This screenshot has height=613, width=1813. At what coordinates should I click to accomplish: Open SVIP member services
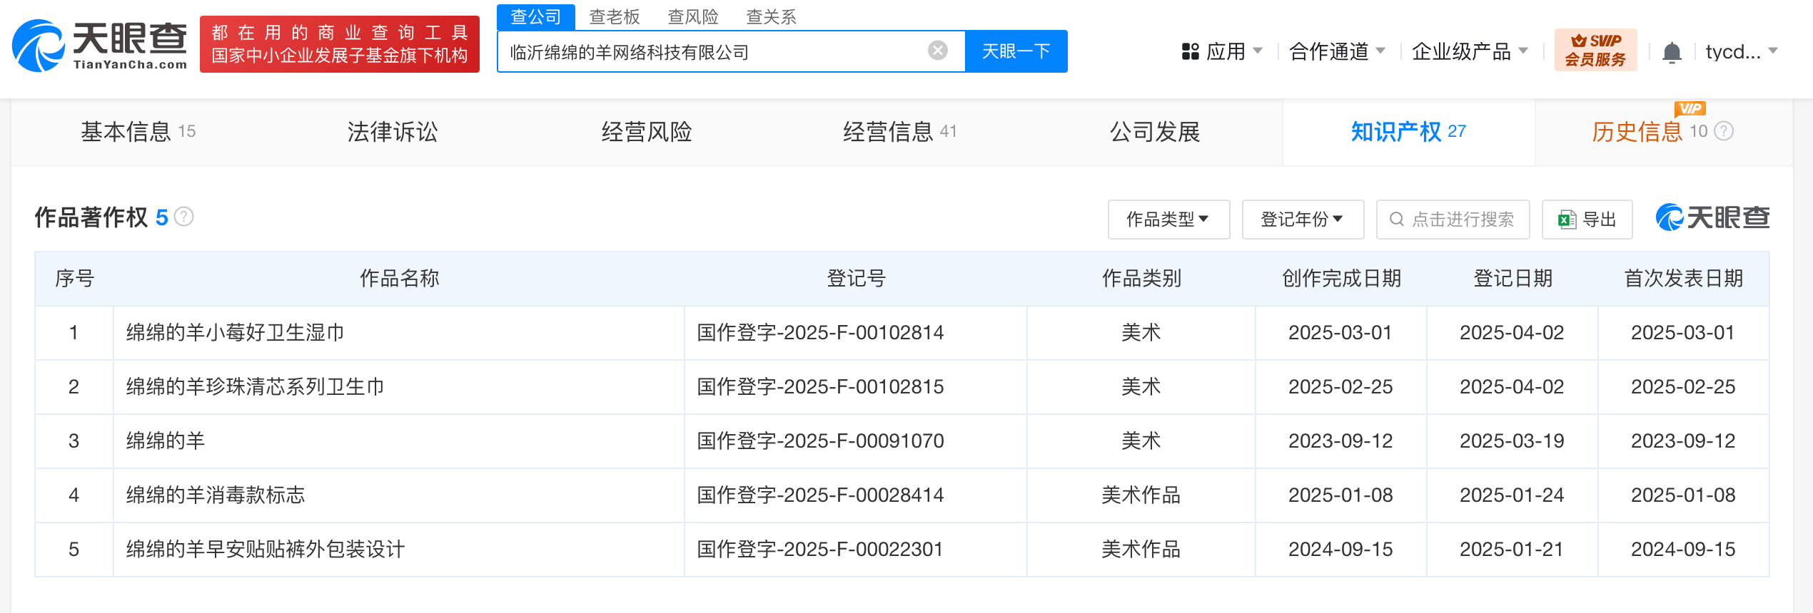[1595, 50]
